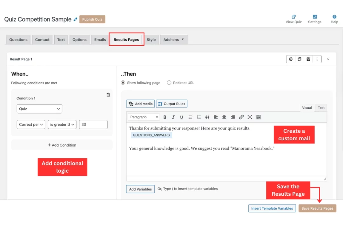Click Save Results Pages
The height and width of the screenshot is (229, 343).
(317, 208)
